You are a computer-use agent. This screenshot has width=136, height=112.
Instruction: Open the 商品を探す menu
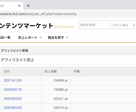tap(56, 37)
